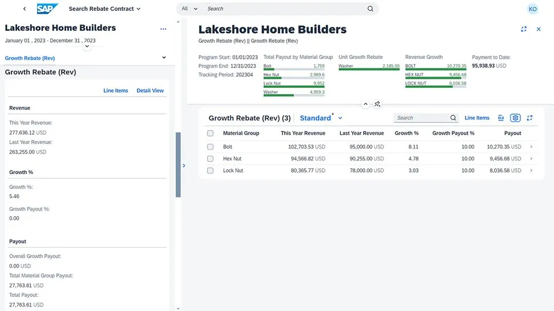
Task: Open Line Items in table toolbar
Action: 476,118
